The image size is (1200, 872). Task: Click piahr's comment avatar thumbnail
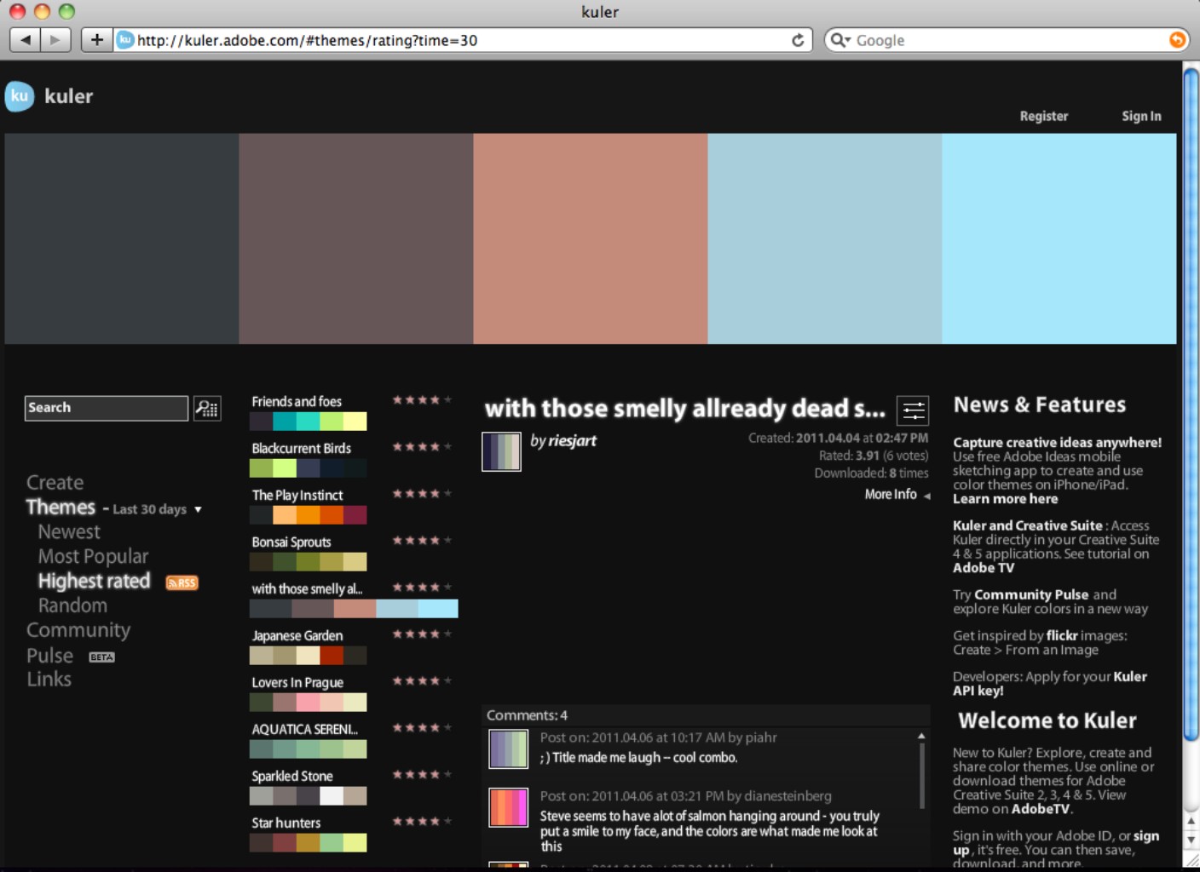[x=508, y=749]
